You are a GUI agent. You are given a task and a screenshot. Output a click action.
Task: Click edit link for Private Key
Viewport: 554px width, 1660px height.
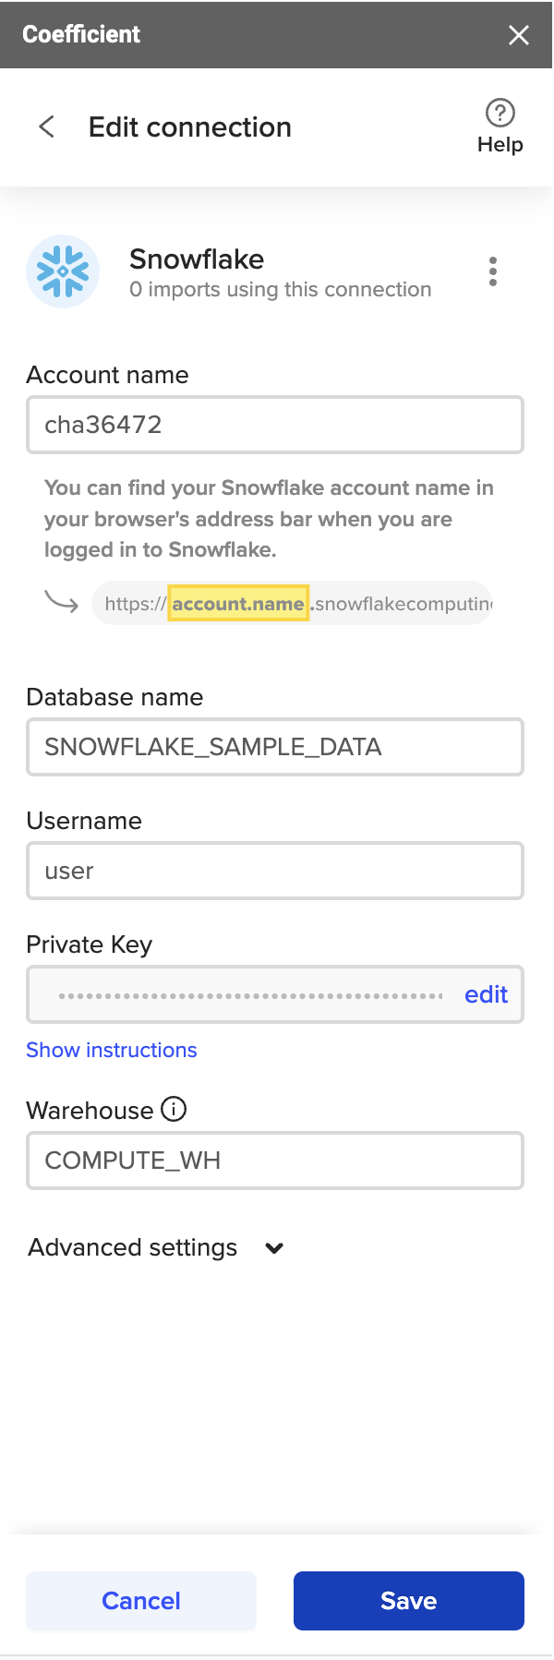486,994
